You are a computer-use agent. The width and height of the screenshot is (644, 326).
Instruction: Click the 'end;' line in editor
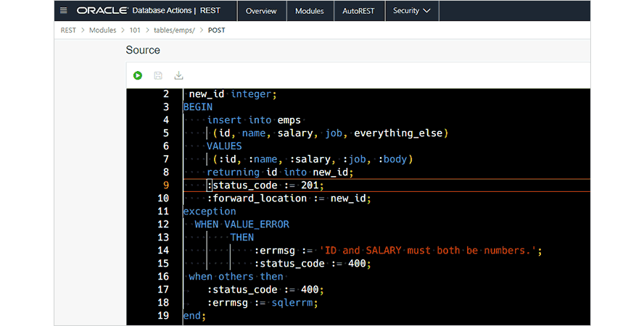click(x=194, y=316)
